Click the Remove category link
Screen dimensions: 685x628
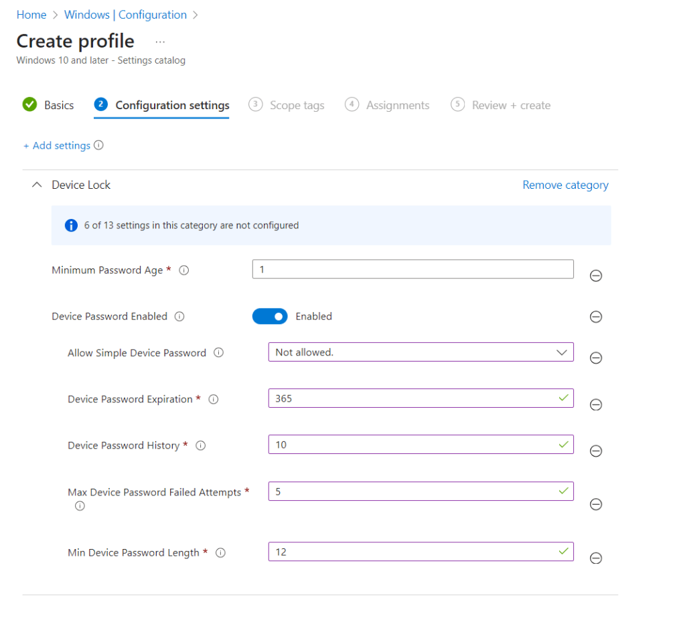tap(565, 185)
